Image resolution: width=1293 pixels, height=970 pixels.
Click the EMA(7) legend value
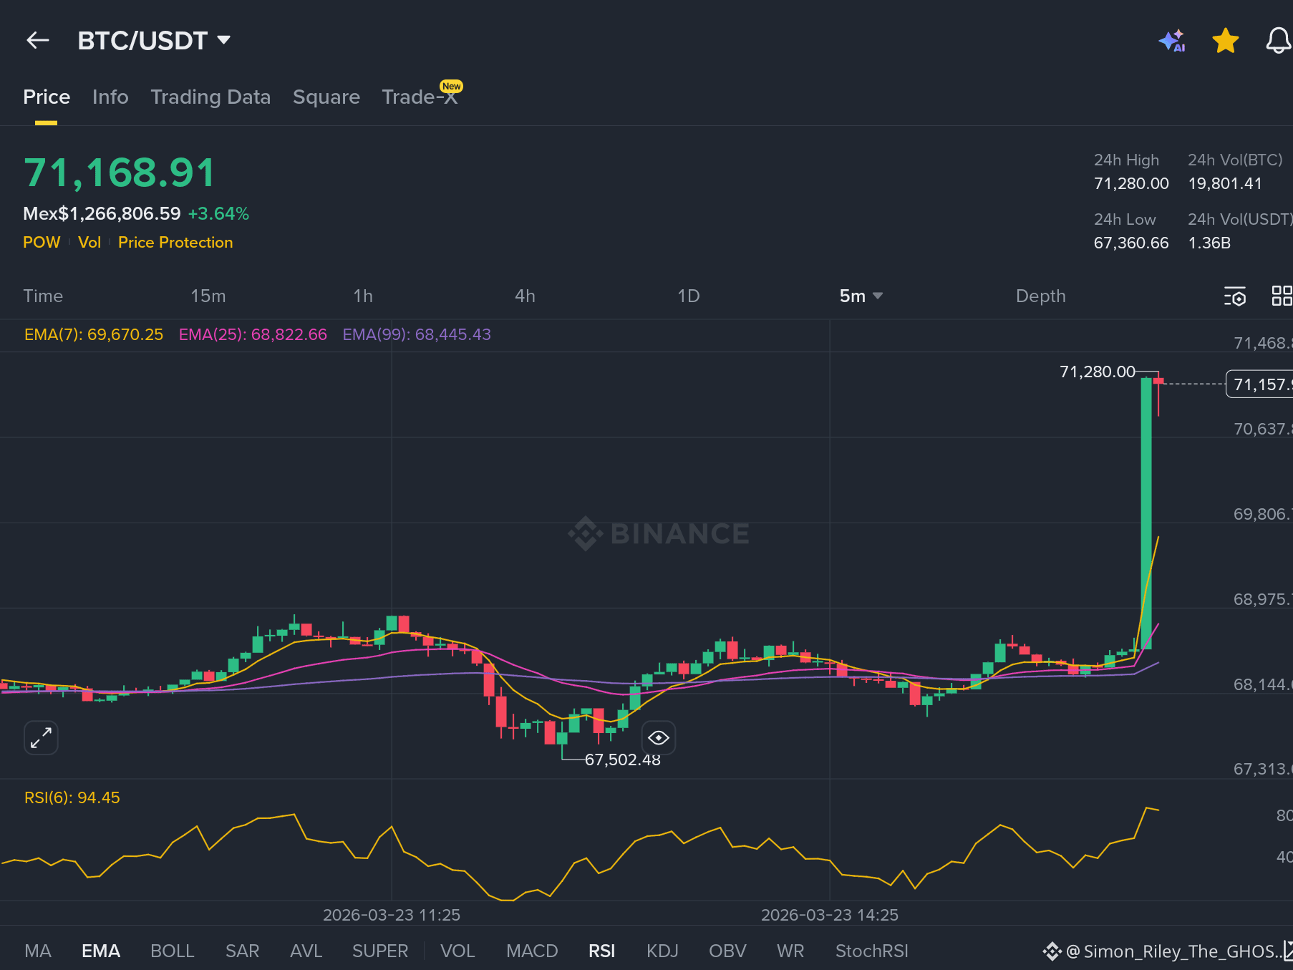click(x=94, y=334)
